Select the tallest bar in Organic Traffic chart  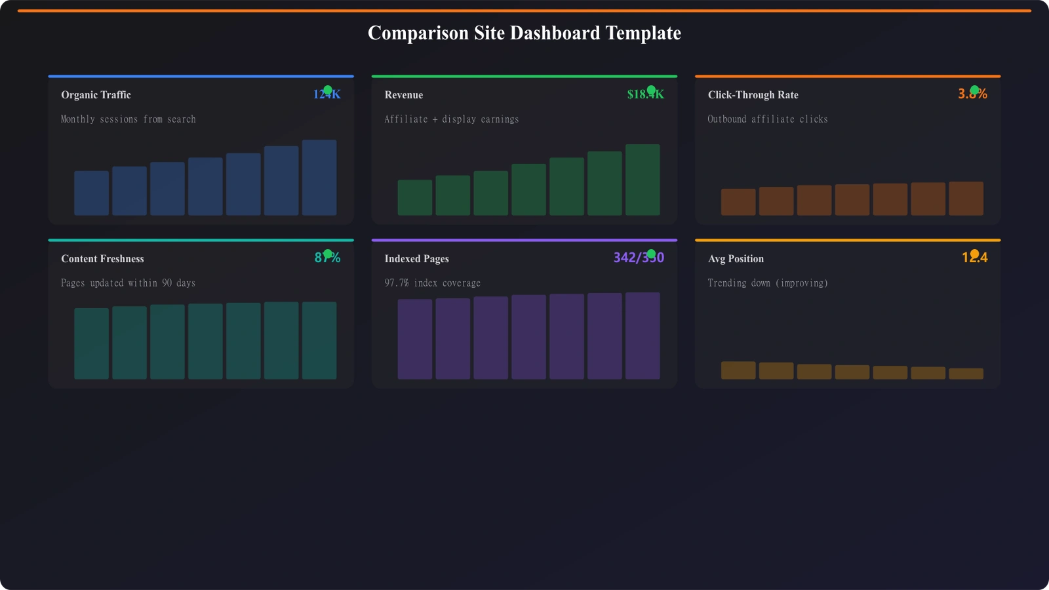pos(319,177)
